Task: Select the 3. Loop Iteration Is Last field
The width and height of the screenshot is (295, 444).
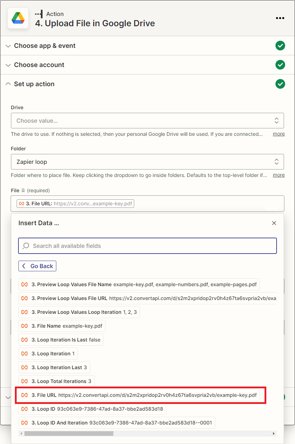Action: click(x=61, y=340)
